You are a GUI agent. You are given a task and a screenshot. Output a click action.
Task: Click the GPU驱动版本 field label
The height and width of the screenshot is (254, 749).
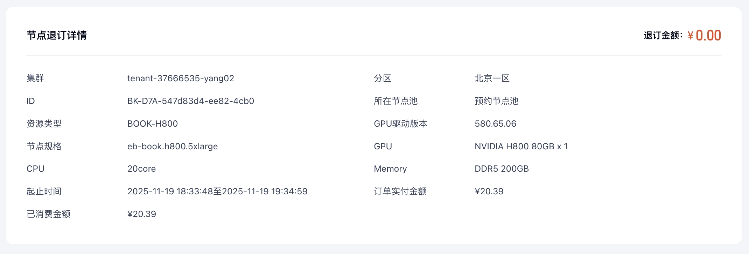click(400, 124)
